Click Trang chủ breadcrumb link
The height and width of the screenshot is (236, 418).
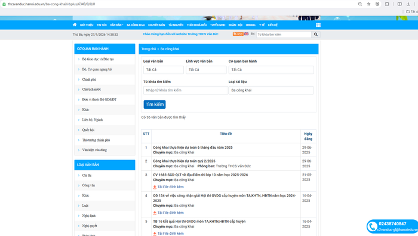click(x=149, y=49)
